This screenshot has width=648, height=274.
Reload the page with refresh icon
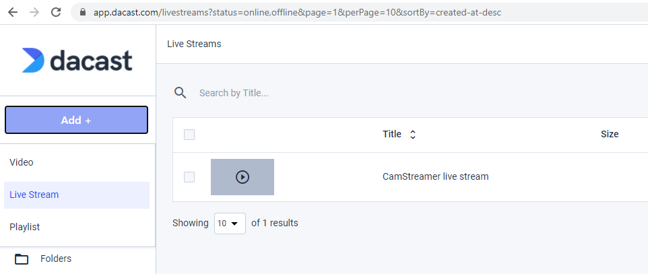56,12
